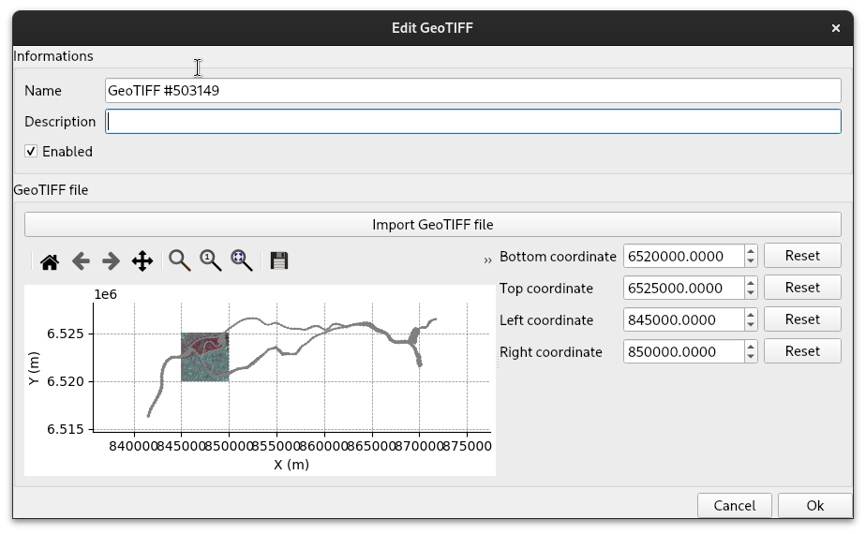866x534 pixels.
Task: Click into the Description text field
Action: (x=472, y=122)
